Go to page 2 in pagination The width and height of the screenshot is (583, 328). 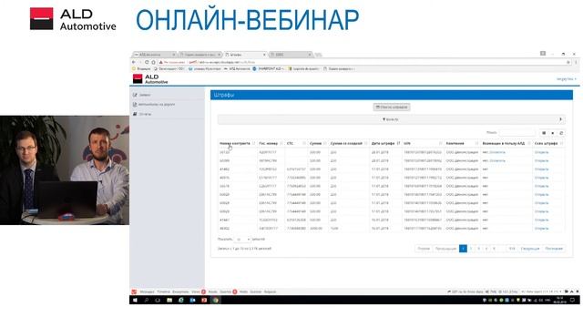(471, 249)
